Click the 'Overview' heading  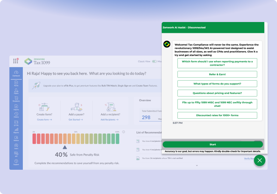[145, 100]
